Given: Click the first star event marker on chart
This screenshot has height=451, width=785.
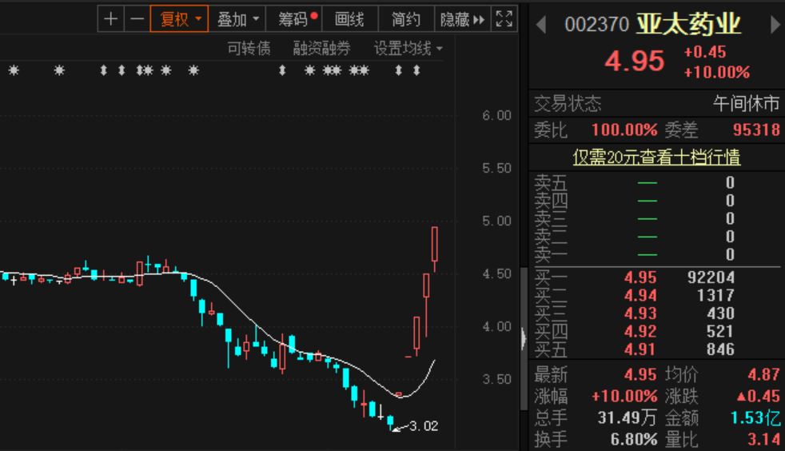Looking at the screenshot, I should coord(13,70).
